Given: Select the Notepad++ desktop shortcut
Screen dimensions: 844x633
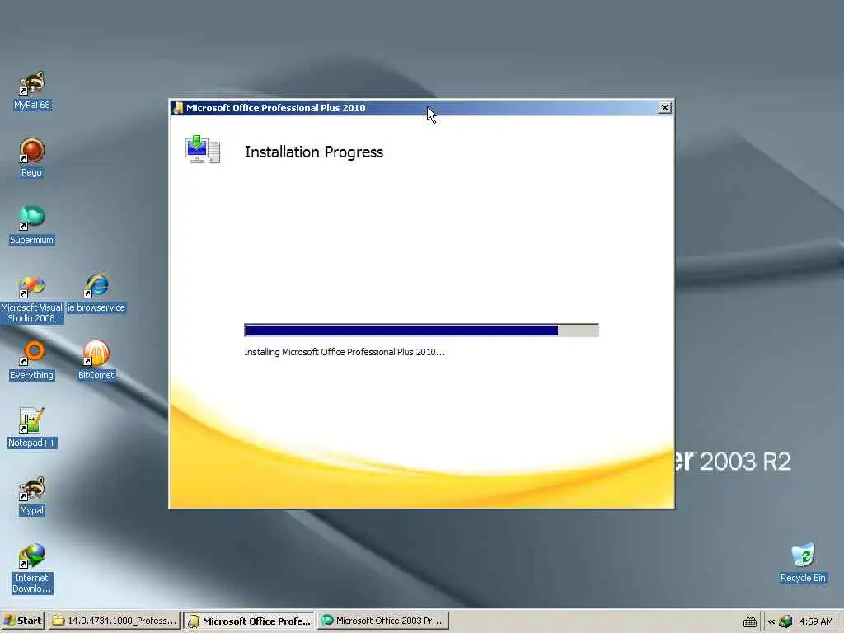Looking at the screenshot, I should point(32,429).
